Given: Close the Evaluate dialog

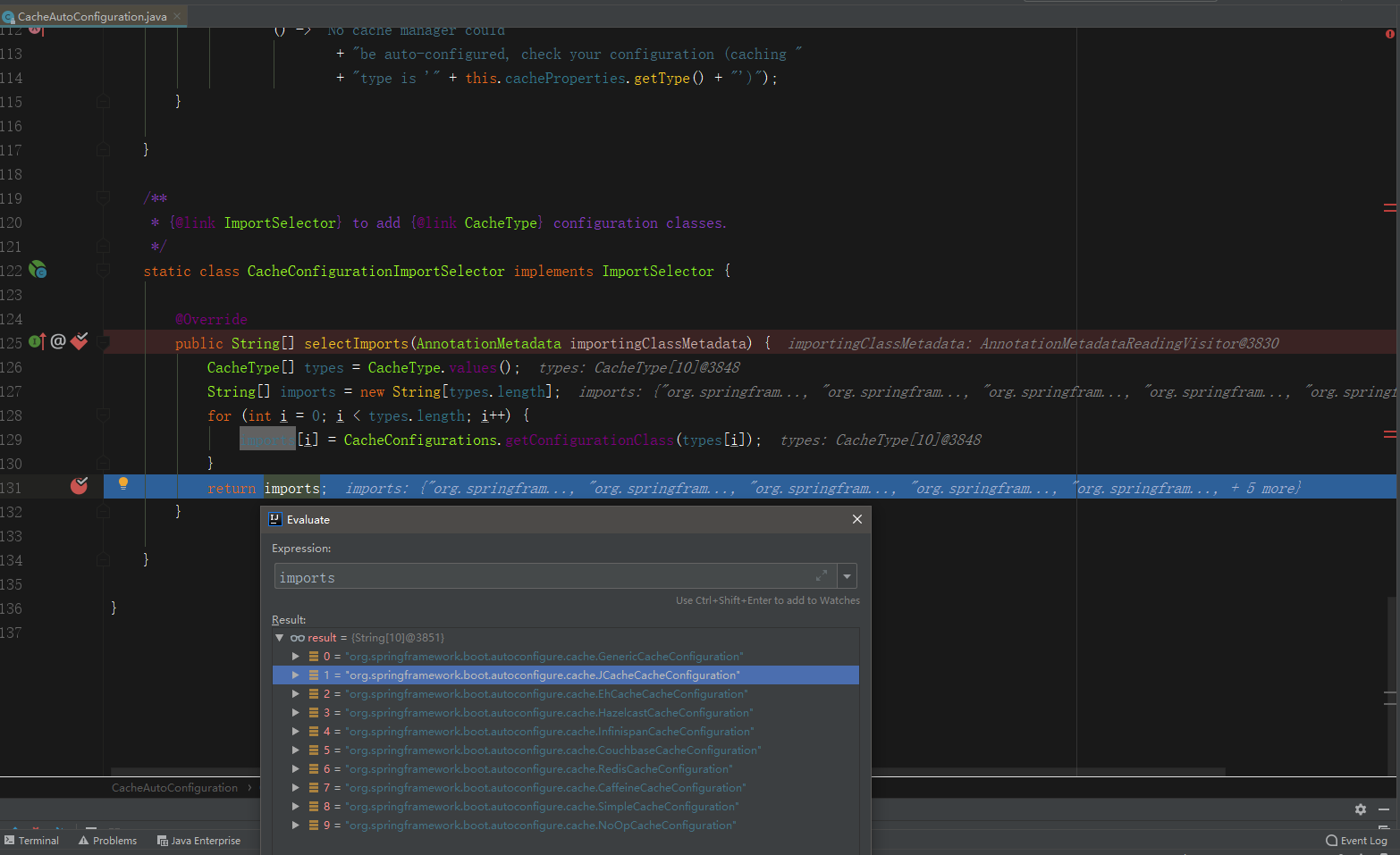Looking at the screenshot, I should tap(856, 519).
